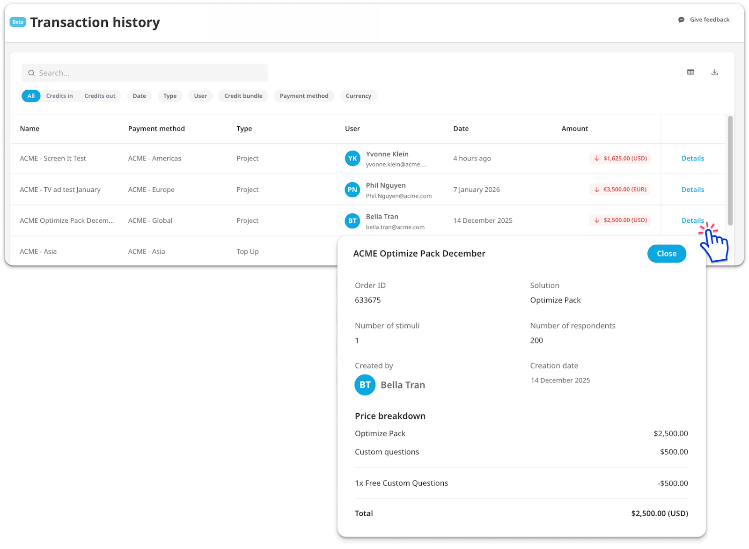Click the 200 respondents value
The height and width of the screenshot is (549, 749).
pos(536,341)
